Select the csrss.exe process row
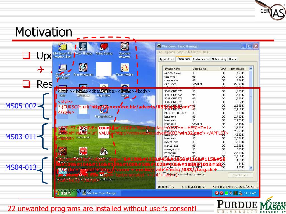 (204, 84)
